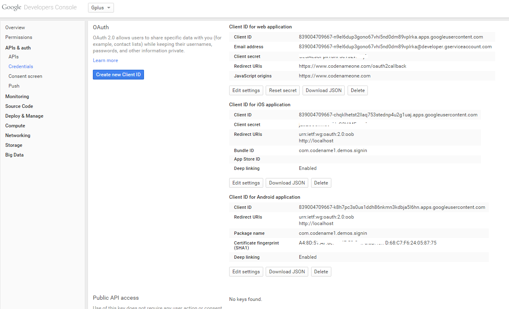Download JSON for iOS application client

click(x=287, y=183)
